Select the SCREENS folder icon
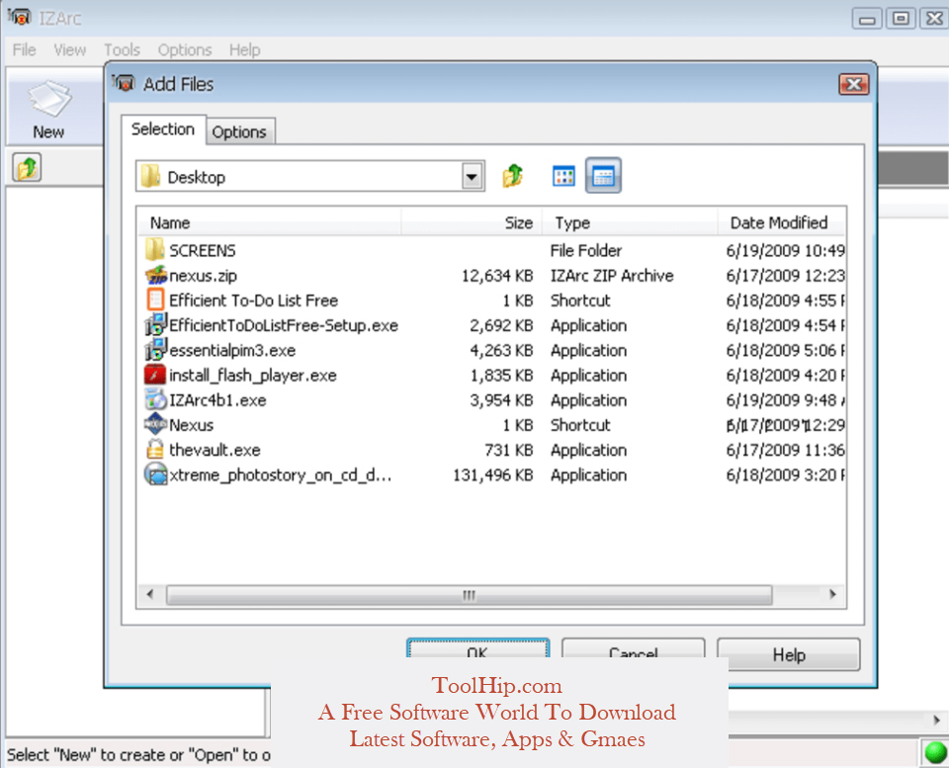This screenshot has height=768, width=949. pyautogui.click(x=155, y=250)
